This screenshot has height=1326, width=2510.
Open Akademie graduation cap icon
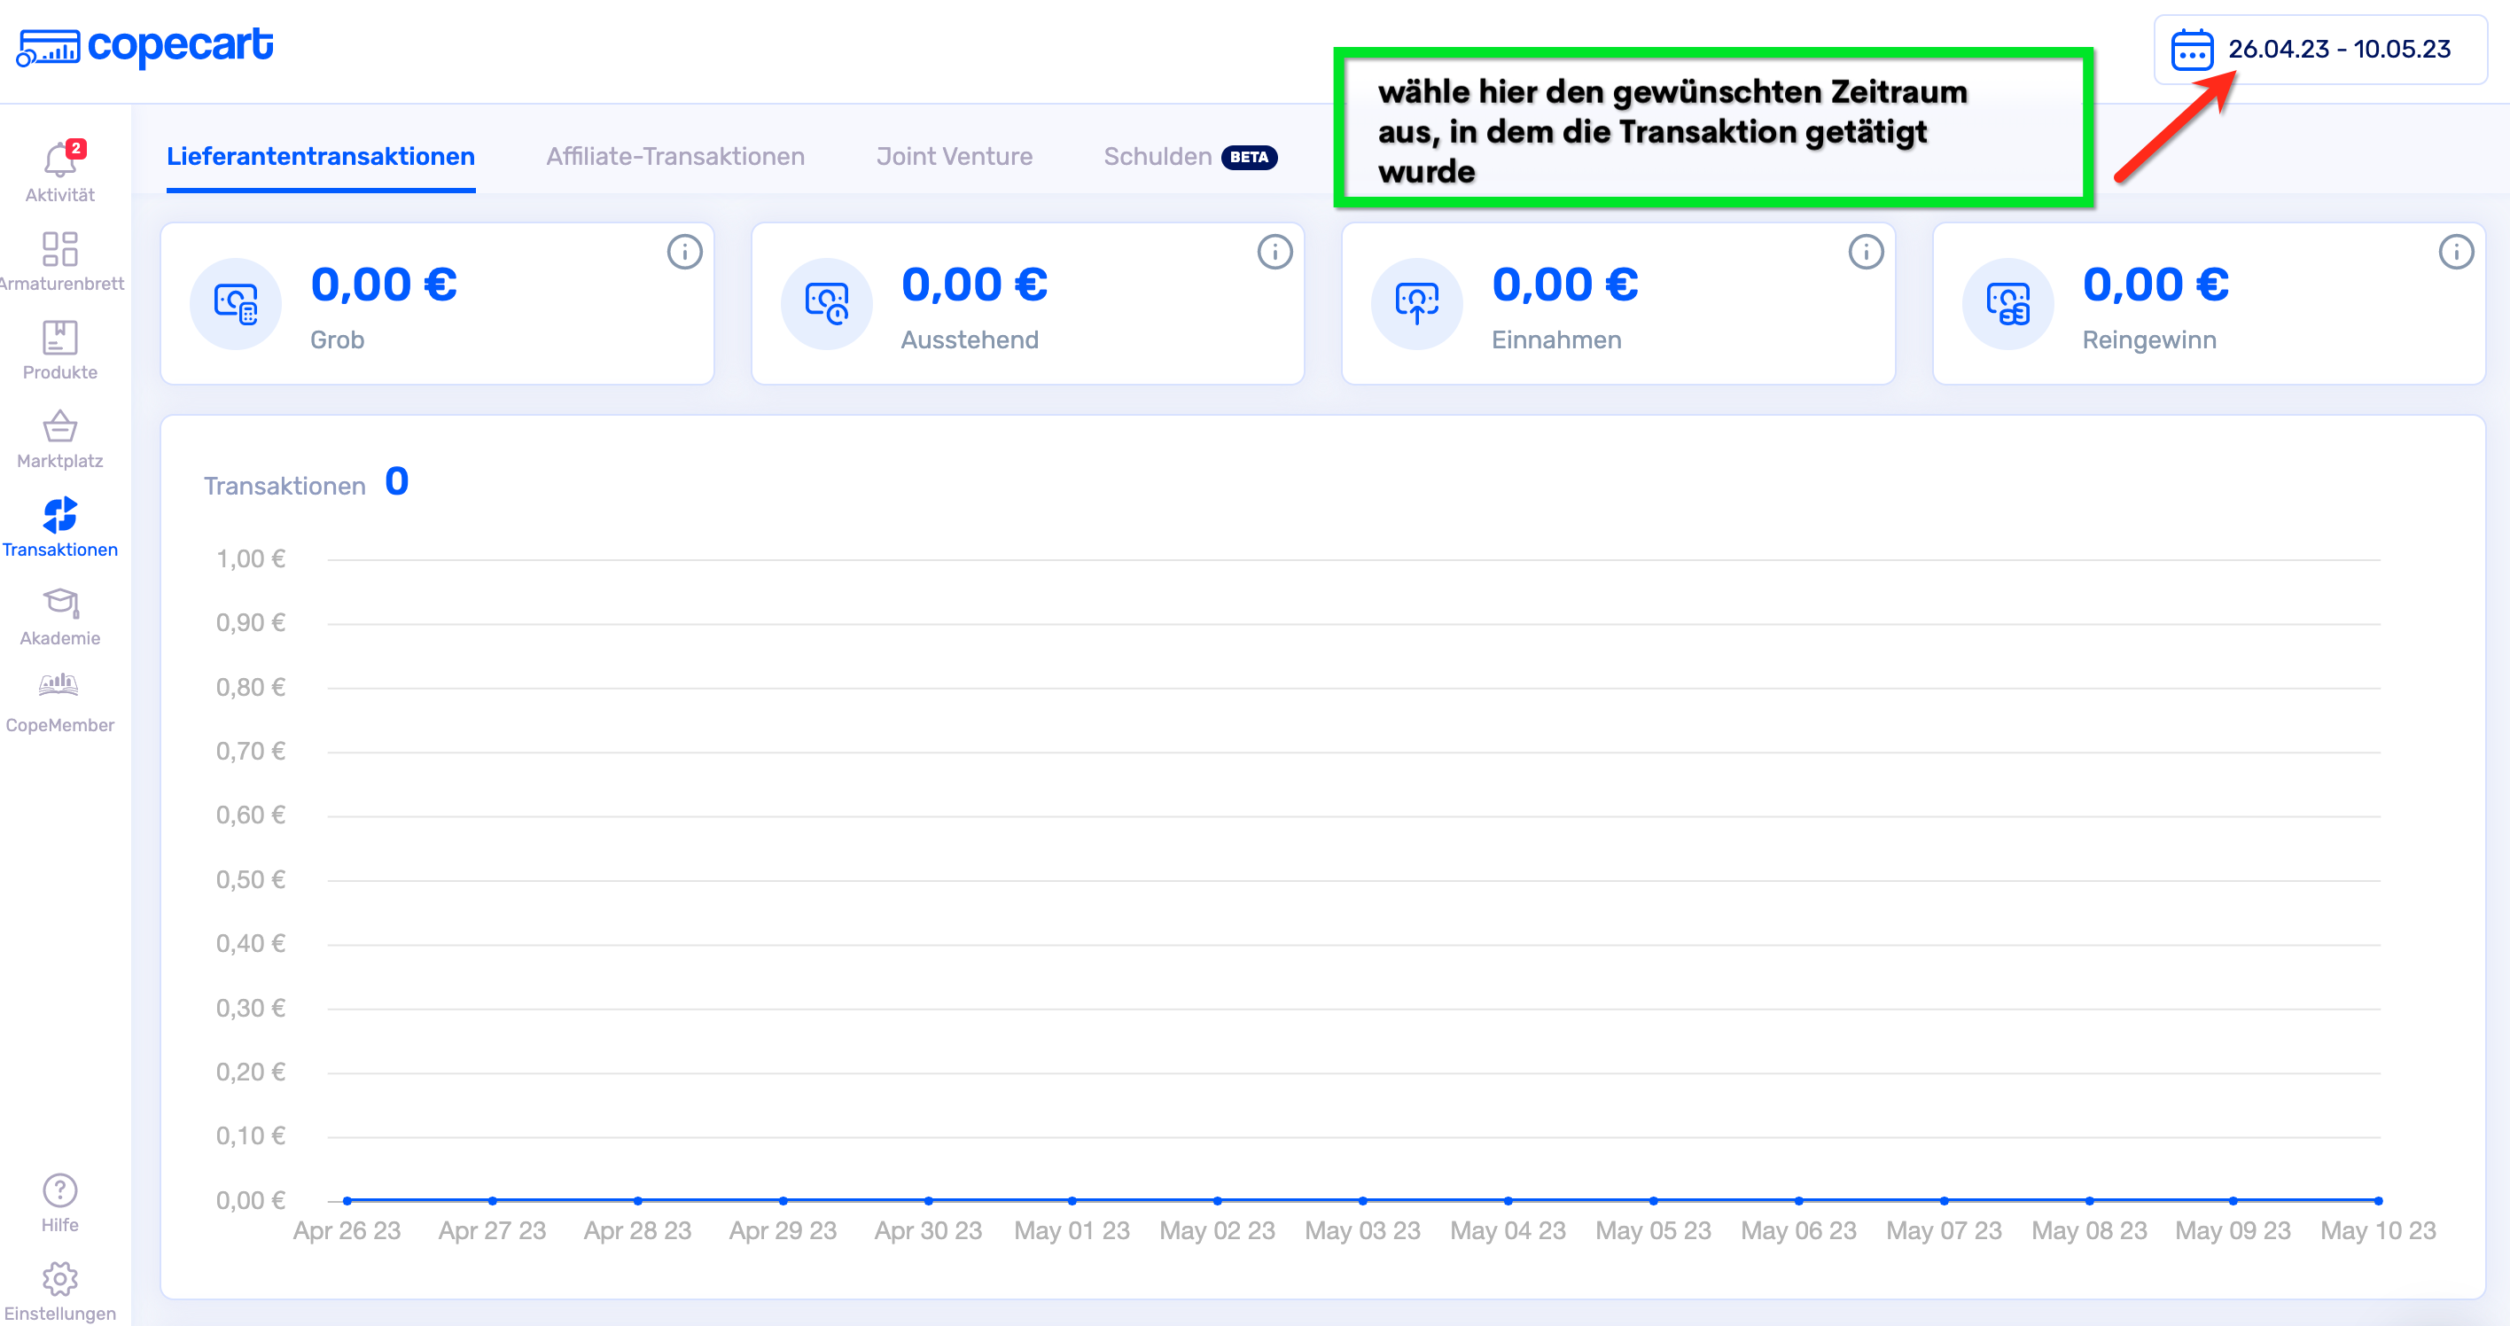pyautogui.click(x=59, y=604)
